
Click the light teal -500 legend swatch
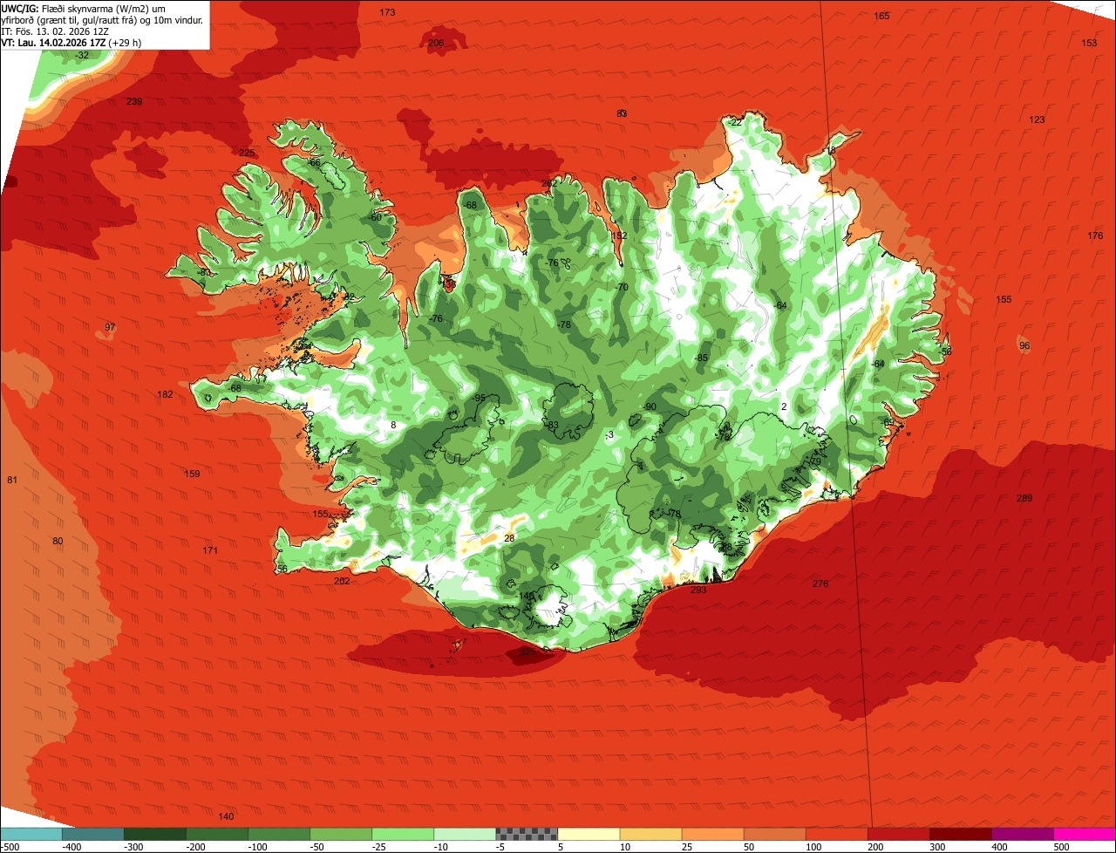[x=31, y=834]
